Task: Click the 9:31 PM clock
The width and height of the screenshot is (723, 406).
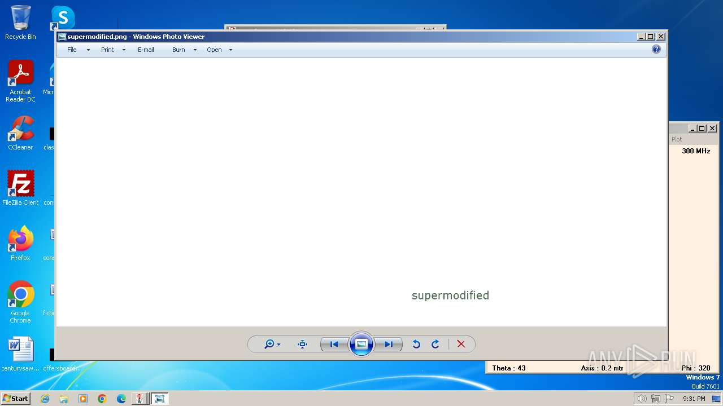Action: coord(694,399)
